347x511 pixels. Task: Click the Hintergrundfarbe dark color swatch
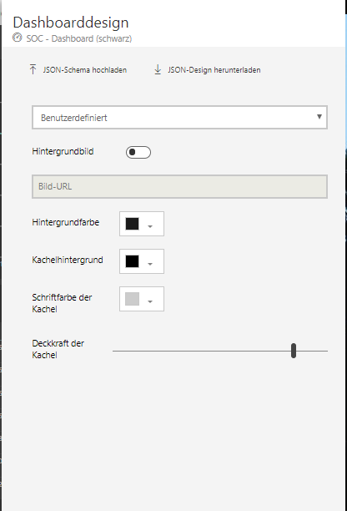132,224
